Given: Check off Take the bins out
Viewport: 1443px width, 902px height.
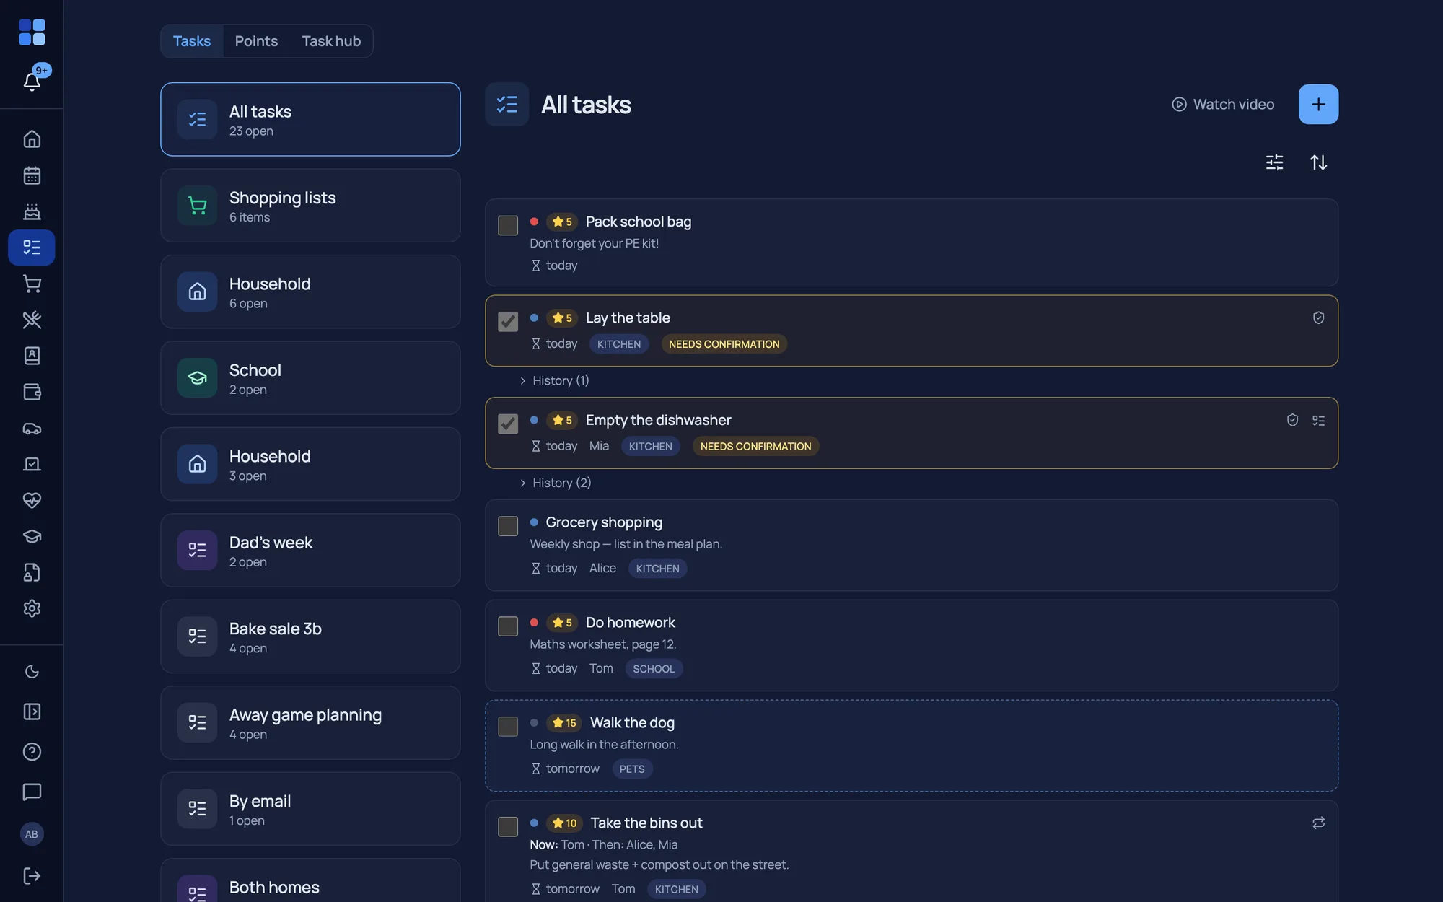Looking at the screenshot, I should click(508, 826).
